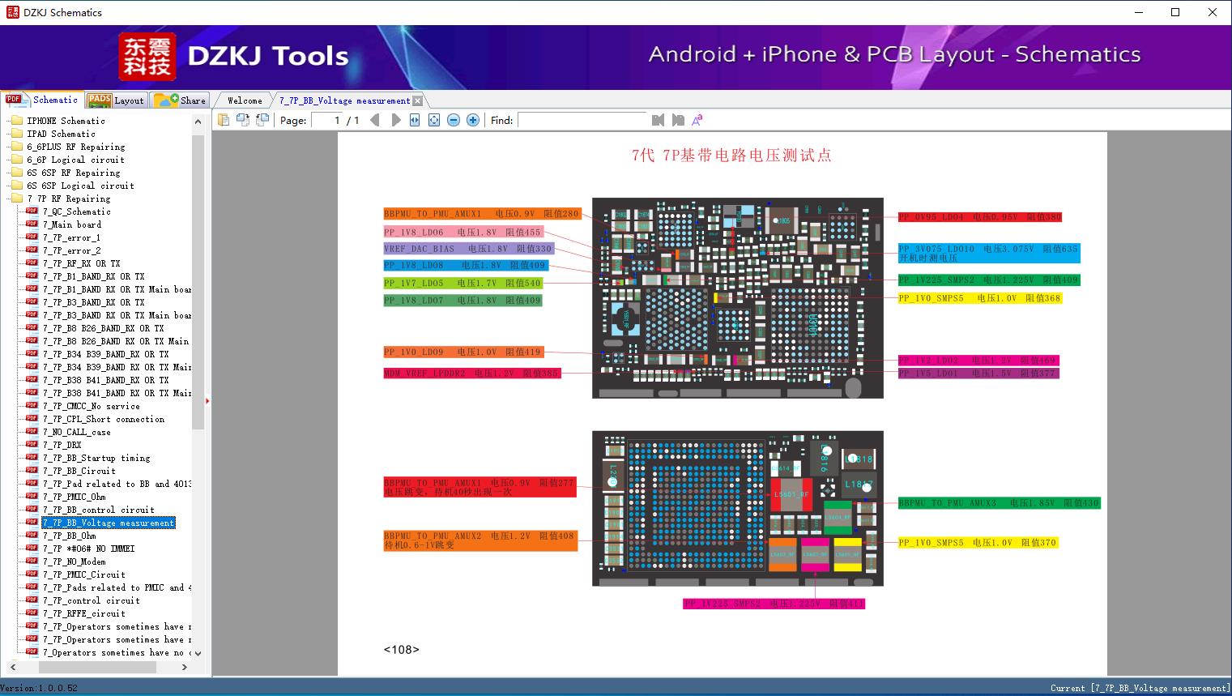The height and width of the screenshot is (696, 1232).
Task: Open 7_7P_BB_control circuit file
Action: (x=98, y=510)
